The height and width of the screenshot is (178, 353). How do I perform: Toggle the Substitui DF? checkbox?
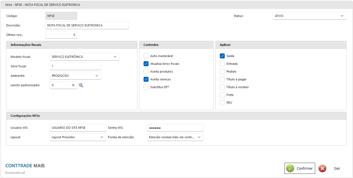146,87
